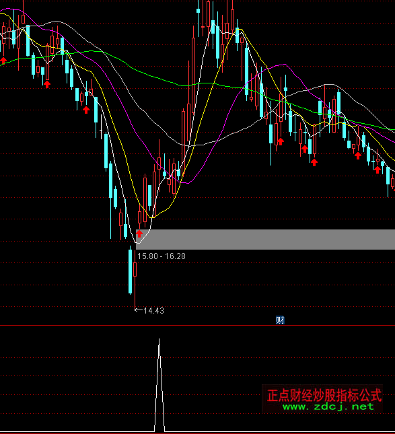Click the small arrow pointing at 14.43
Viewport: 395px width, 434px height.
pos(139,310)
